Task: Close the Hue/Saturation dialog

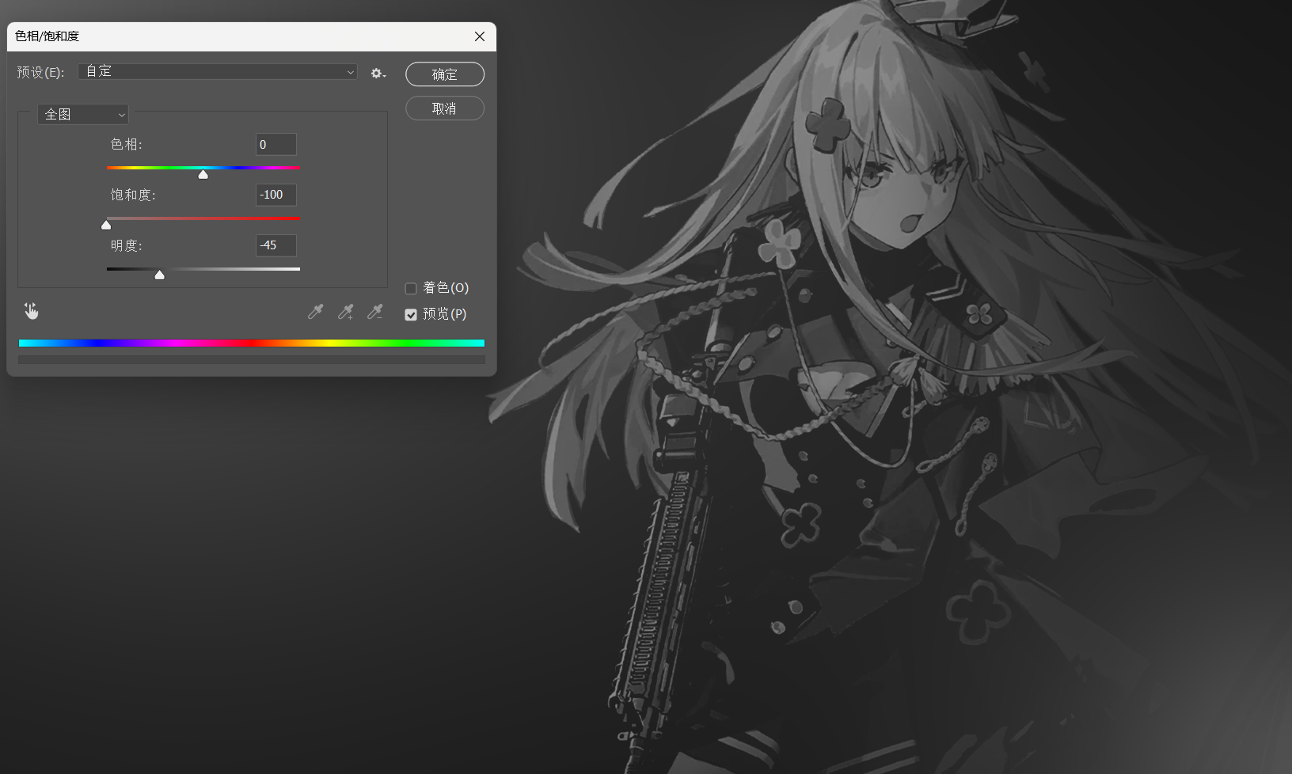Action: click(480, 36)
